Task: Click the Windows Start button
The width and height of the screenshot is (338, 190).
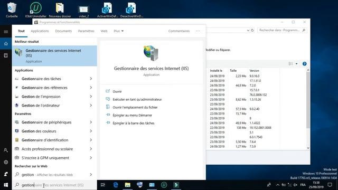Action: [6, 185]
